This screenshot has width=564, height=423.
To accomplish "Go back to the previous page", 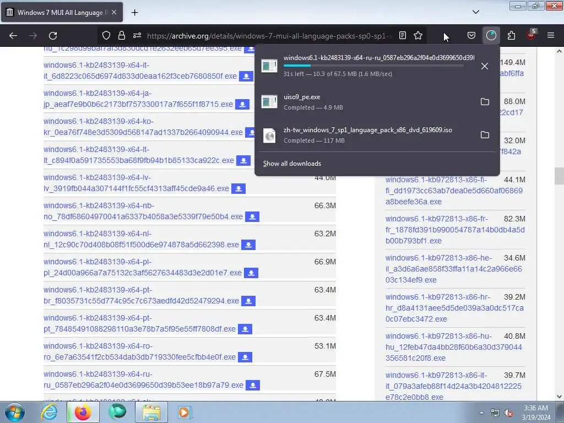I will coord(13,36).
